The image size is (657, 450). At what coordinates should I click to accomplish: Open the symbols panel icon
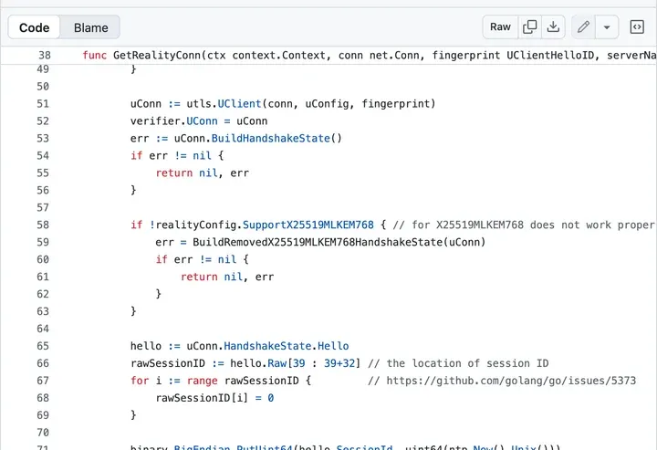click(637, 26)
